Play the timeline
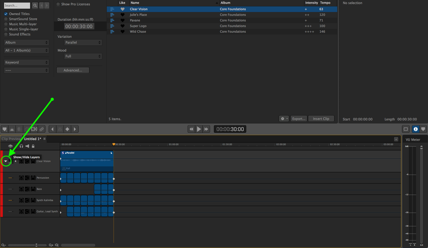Viewport: 428px width, 248px height. click(x=199, y=129)
